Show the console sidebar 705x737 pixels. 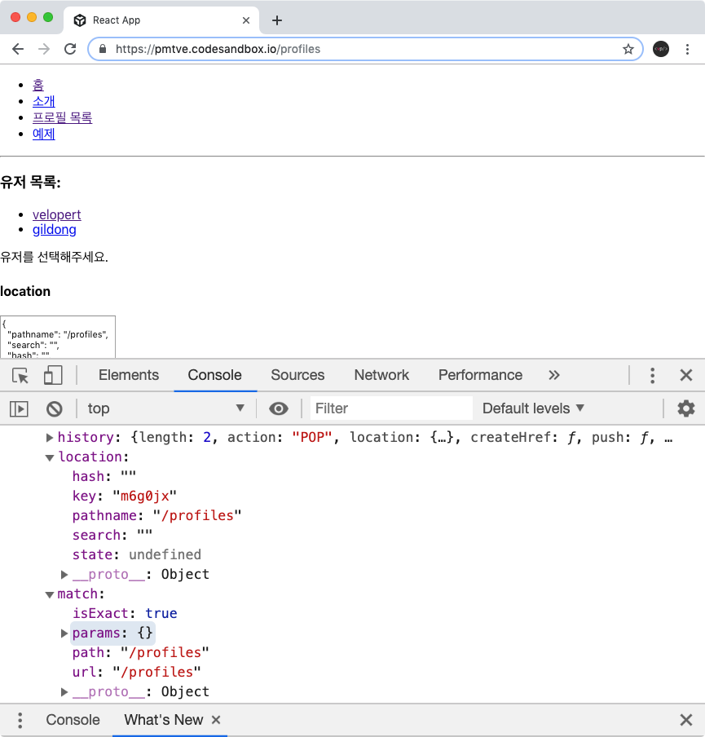tap(19, 408)
